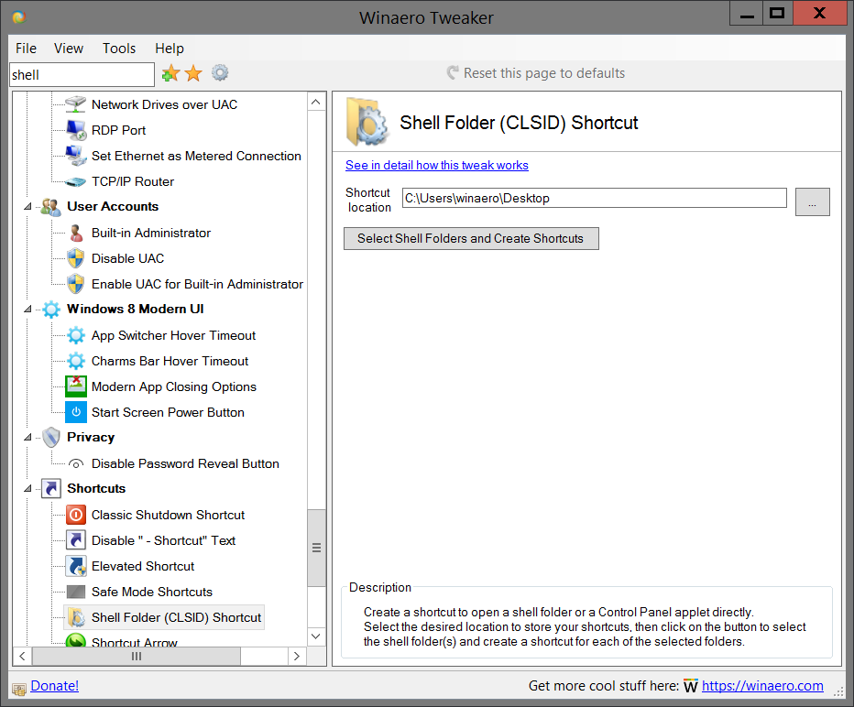Select Safe Mode Shortcuts label
The image size is (854, 707).
click(152, 592)
